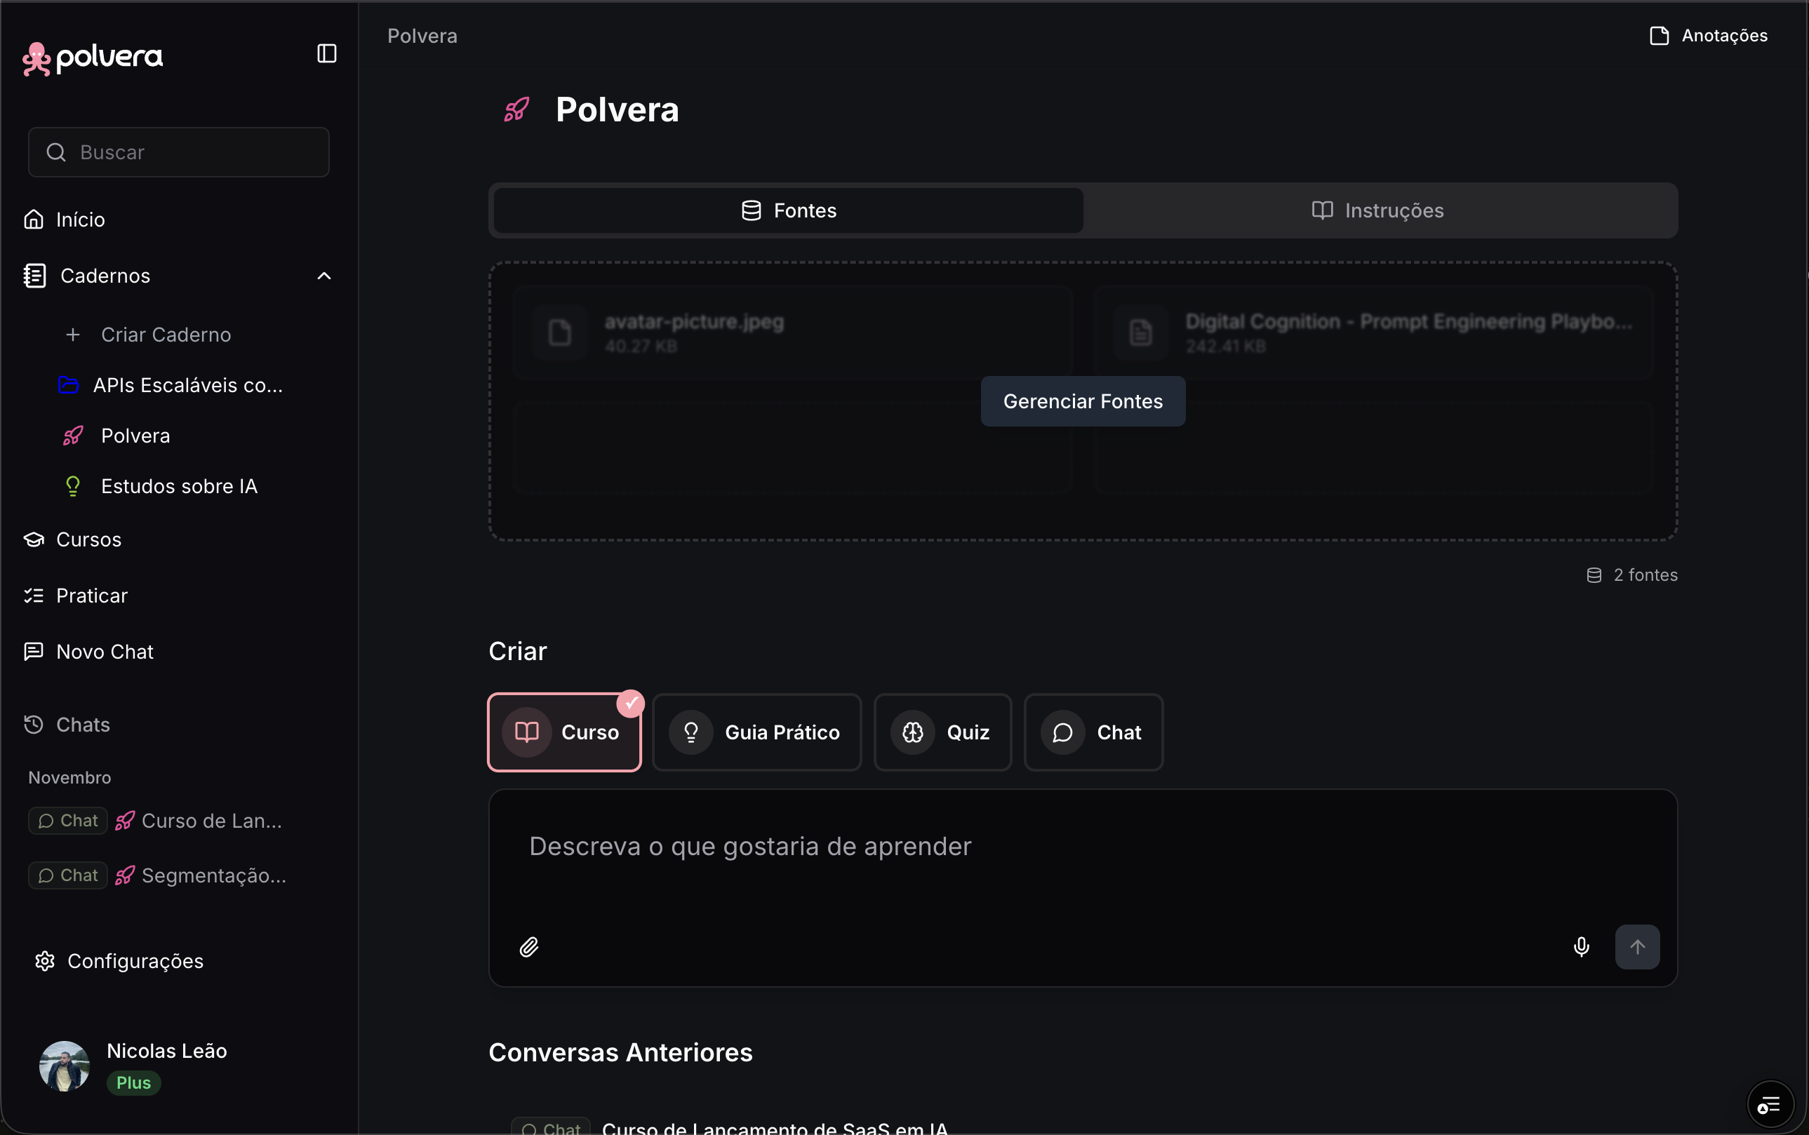Select the Quiz creation option

point(942,732)
